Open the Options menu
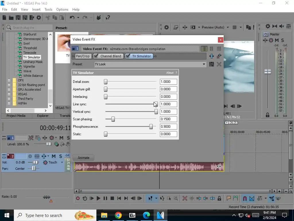The width and height of the screenshot is (294, 221). coord(62,9)
